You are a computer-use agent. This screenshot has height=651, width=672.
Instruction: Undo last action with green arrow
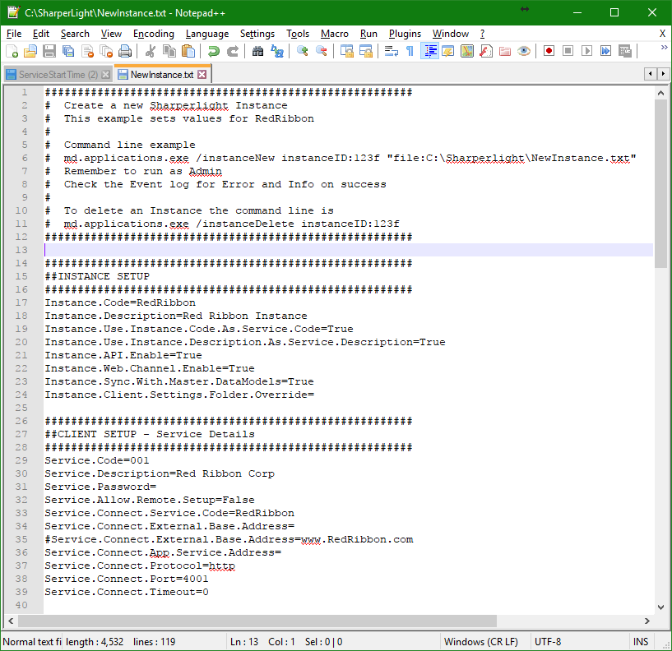click(x=213, y=51)
